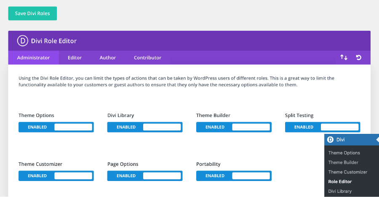Open Divi Library from the sidebar menu
This screenshot has height=197, width=379.
340,191
